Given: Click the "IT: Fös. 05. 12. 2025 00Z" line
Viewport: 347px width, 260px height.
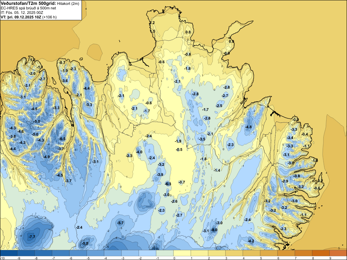Looking at the screenshot, I should point(22,13).
